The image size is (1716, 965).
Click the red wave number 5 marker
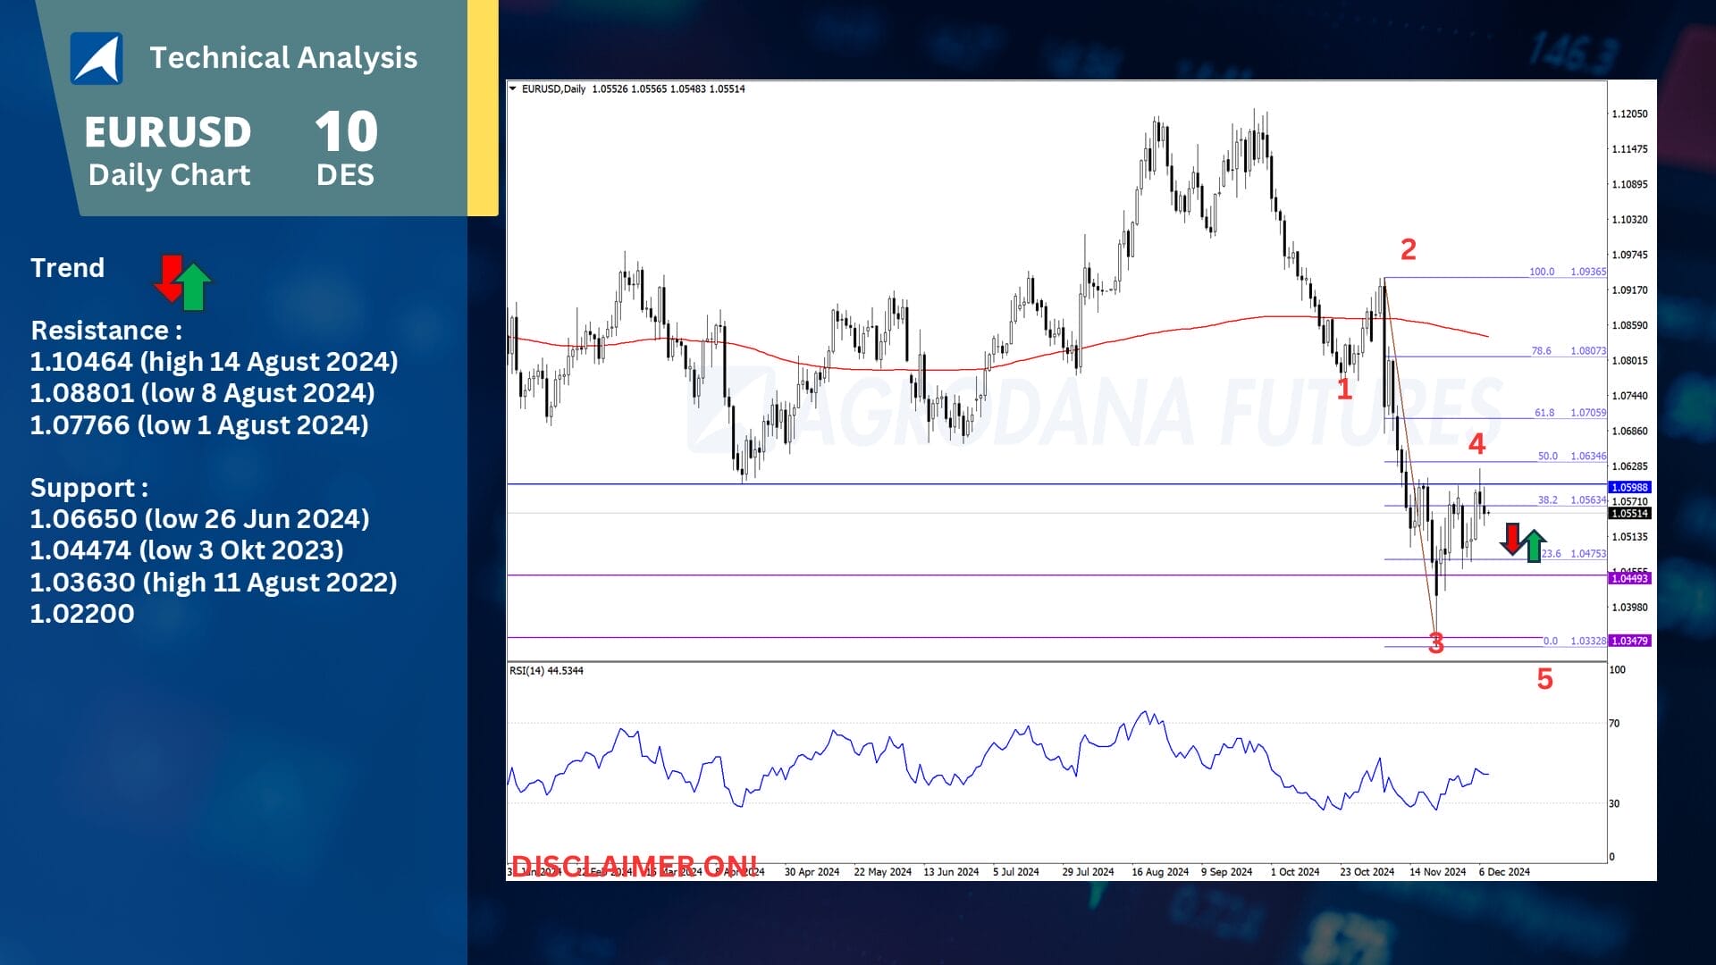click(1544, 679)
